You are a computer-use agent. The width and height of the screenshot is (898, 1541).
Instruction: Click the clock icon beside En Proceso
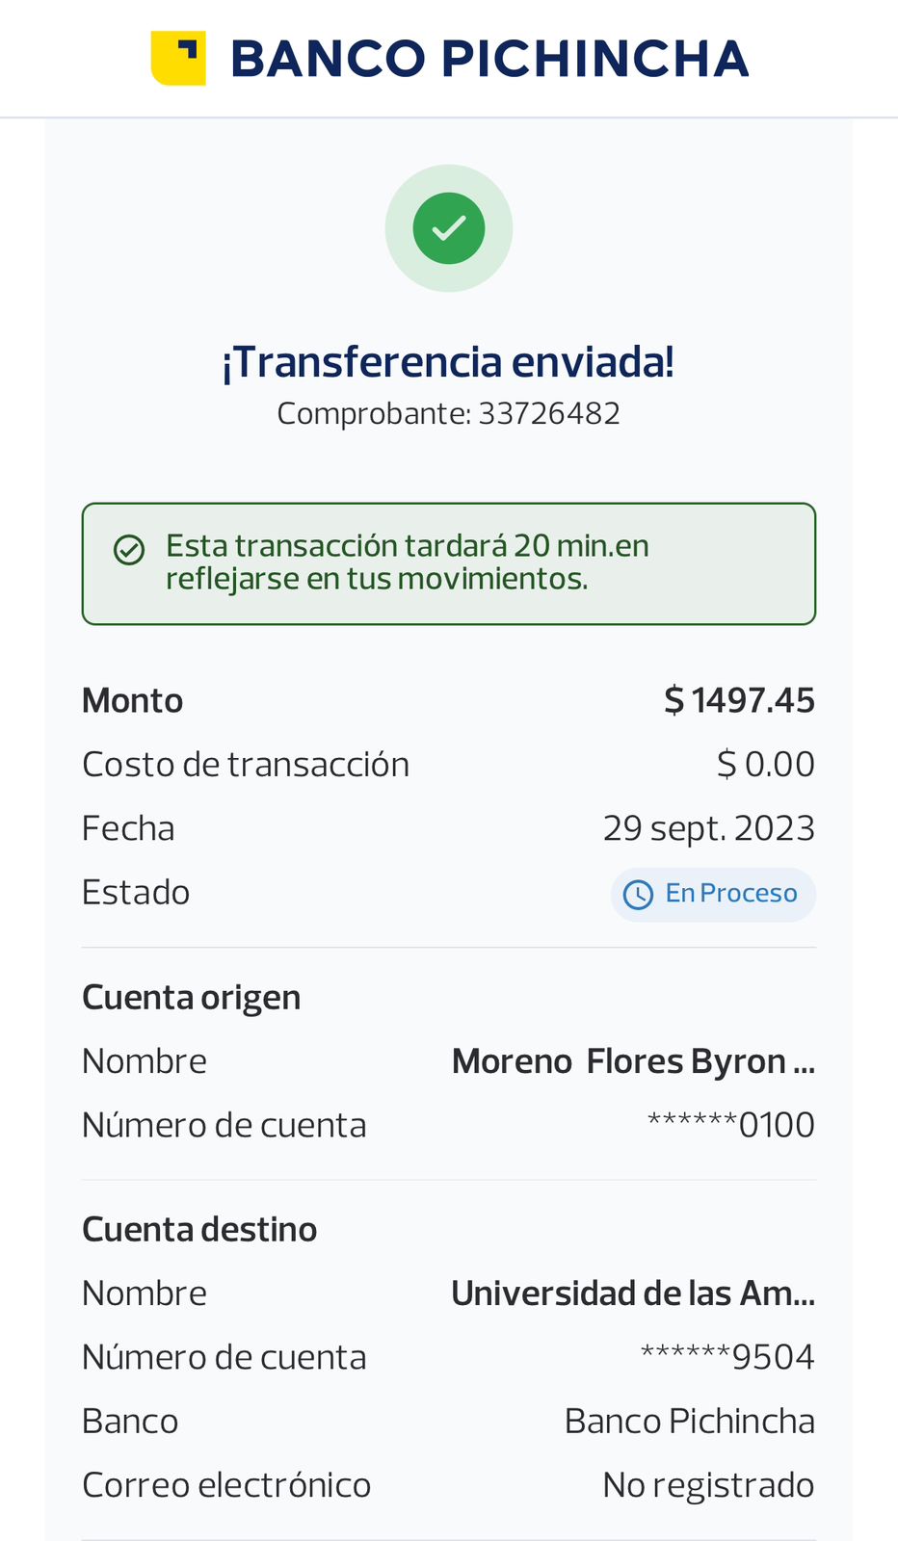(x=638, y=895)
